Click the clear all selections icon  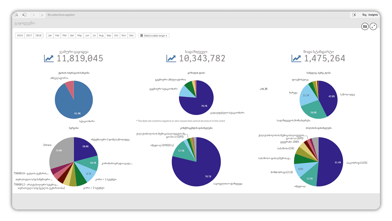[x=41, y=15]
